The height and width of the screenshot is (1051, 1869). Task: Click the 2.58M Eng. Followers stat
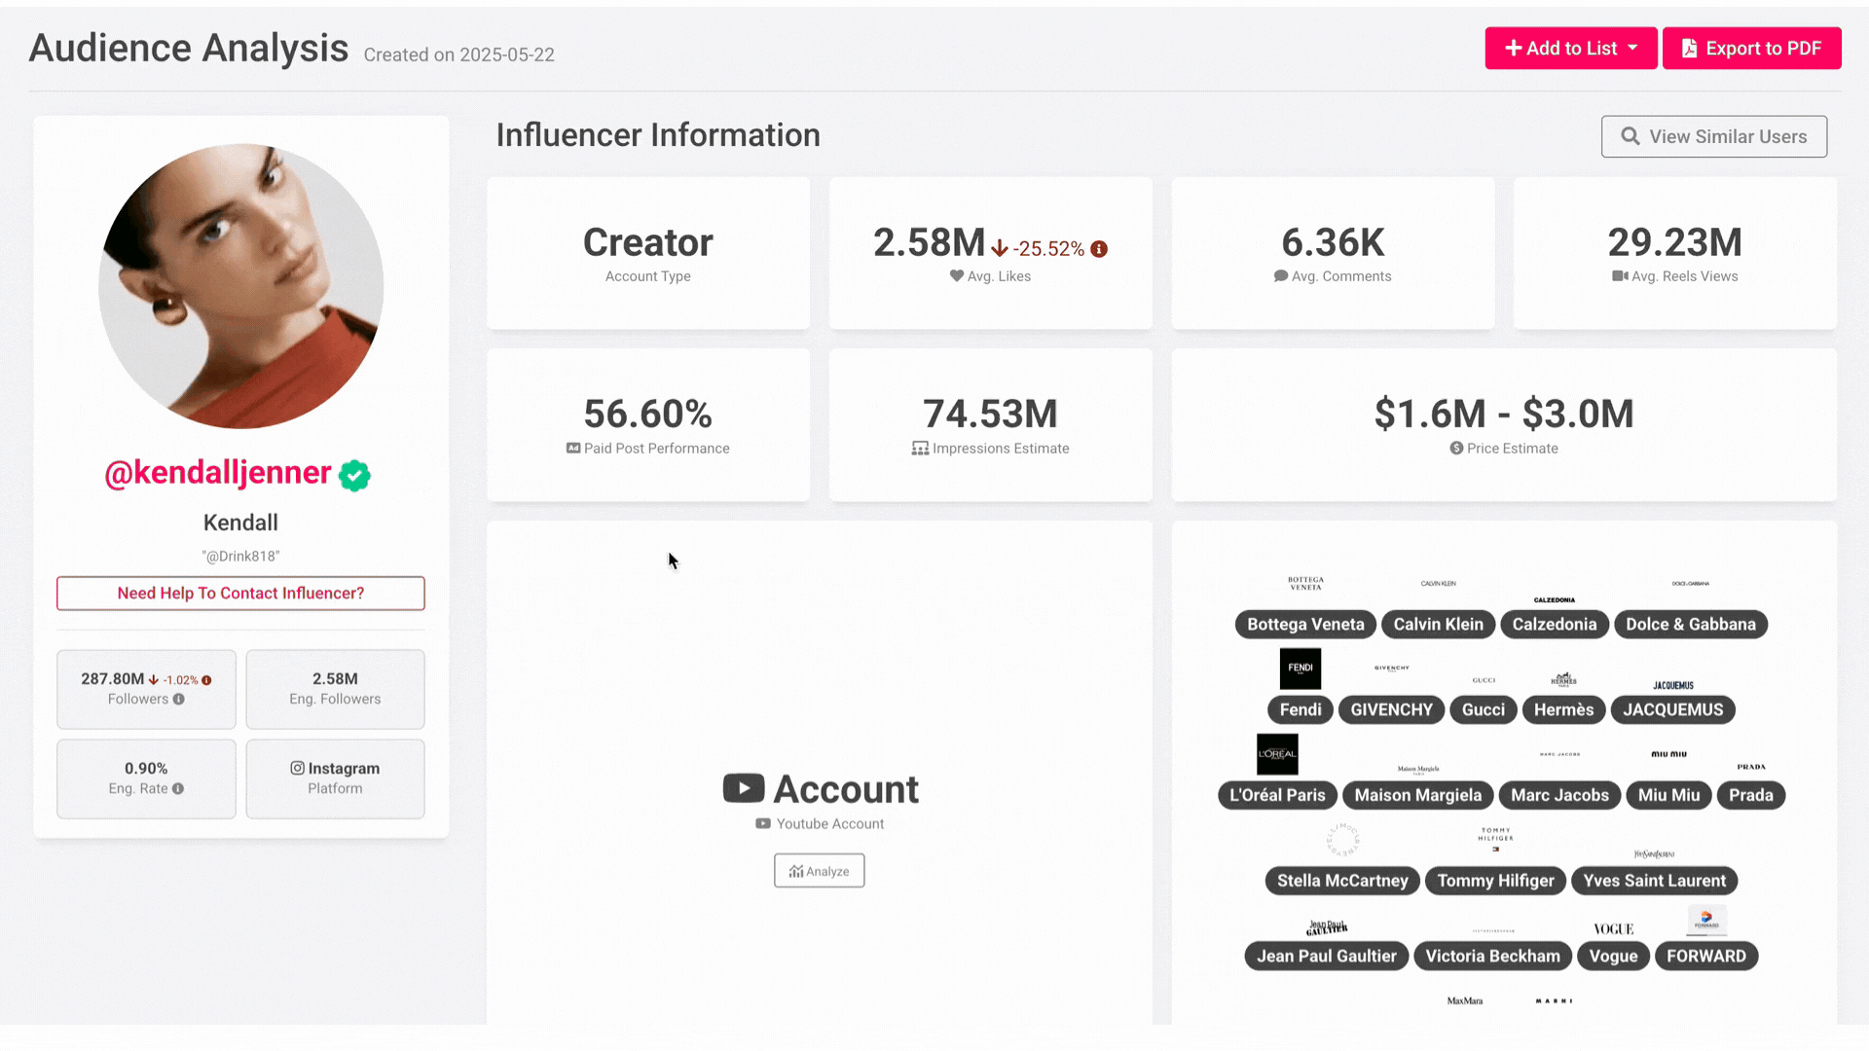coord(335,689)
